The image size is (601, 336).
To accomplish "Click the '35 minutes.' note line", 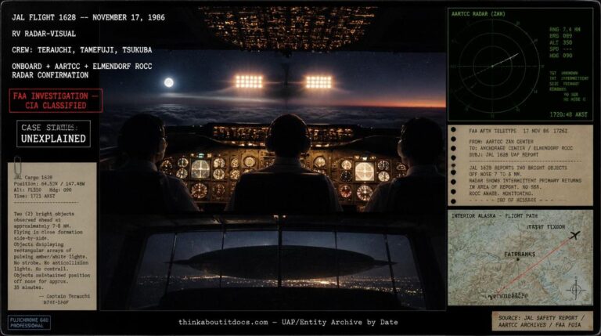I will tap(28, 287).
